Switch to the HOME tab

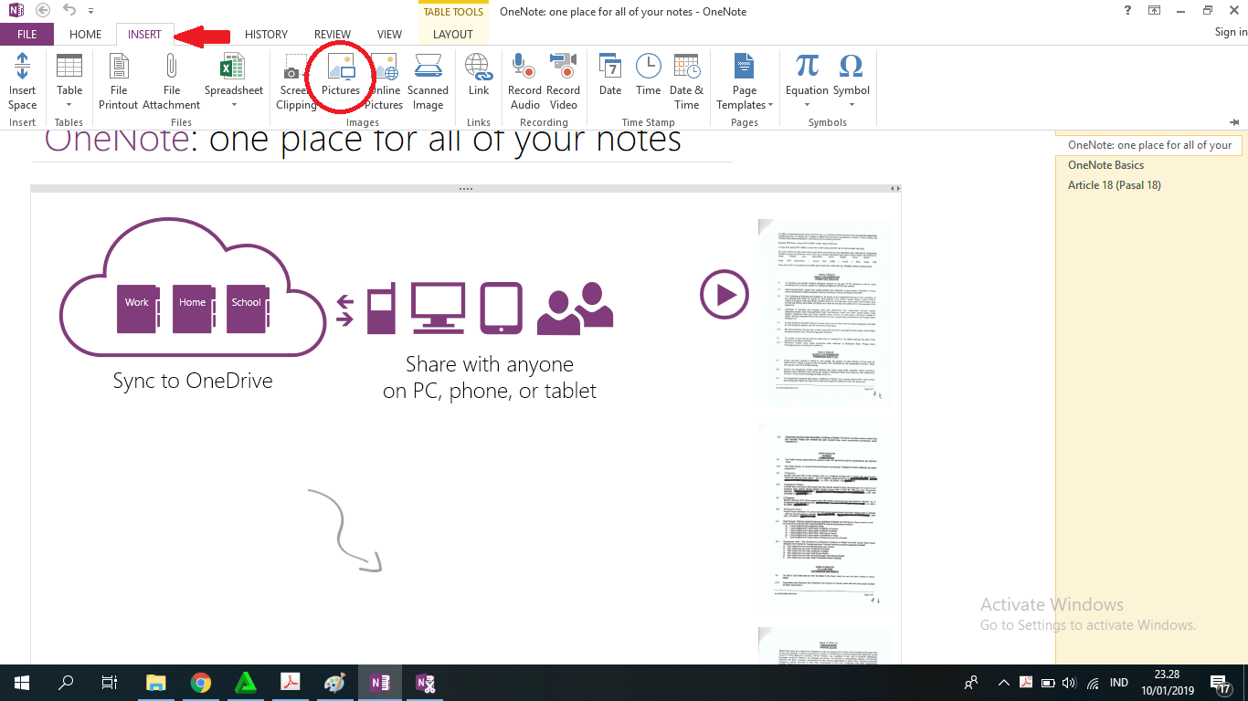(86, 35)
